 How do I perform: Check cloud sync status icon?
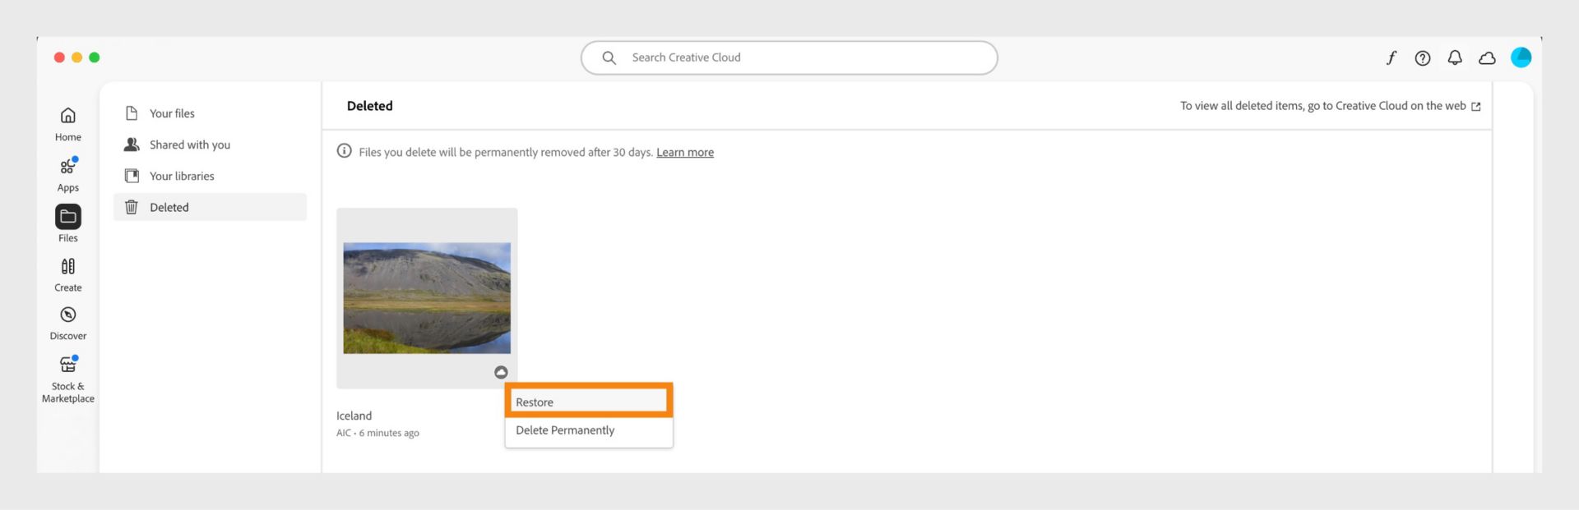tap(1487, 57)
